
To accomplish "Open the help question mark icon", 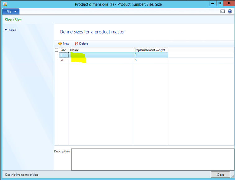I will tap(230, 11).
